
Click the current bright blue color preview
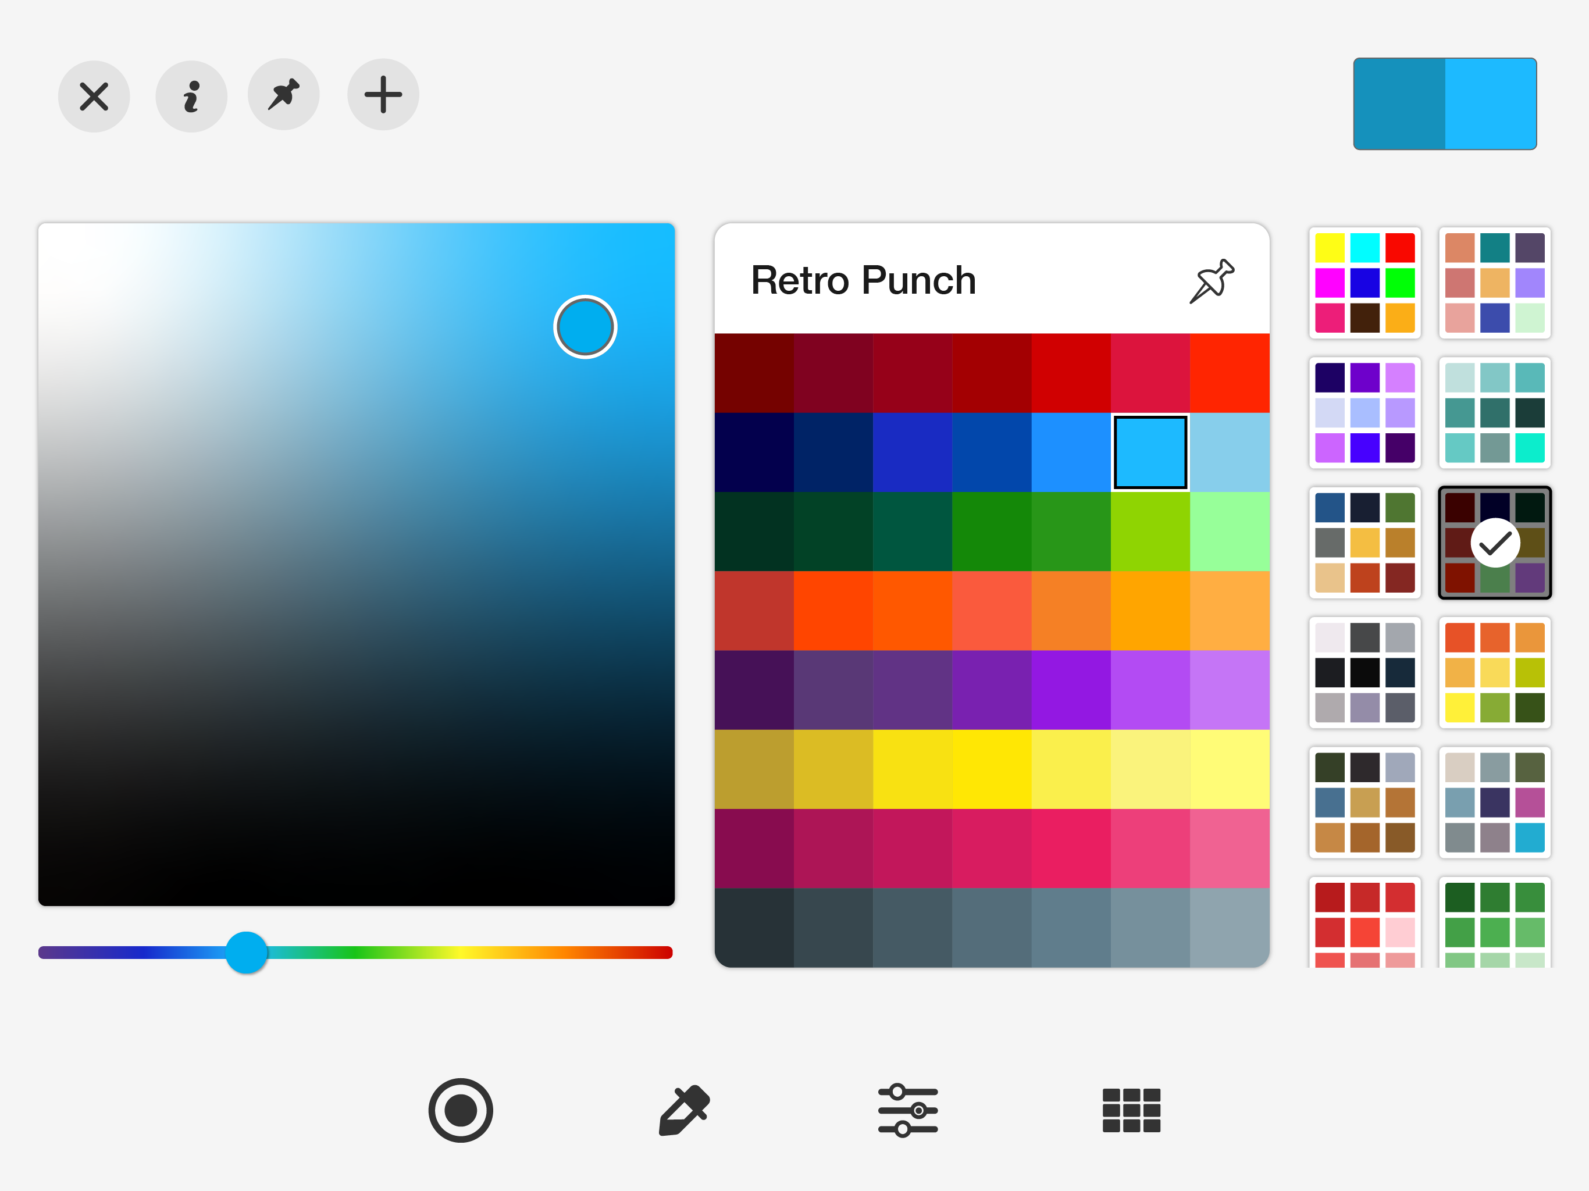pos(1491,104)
